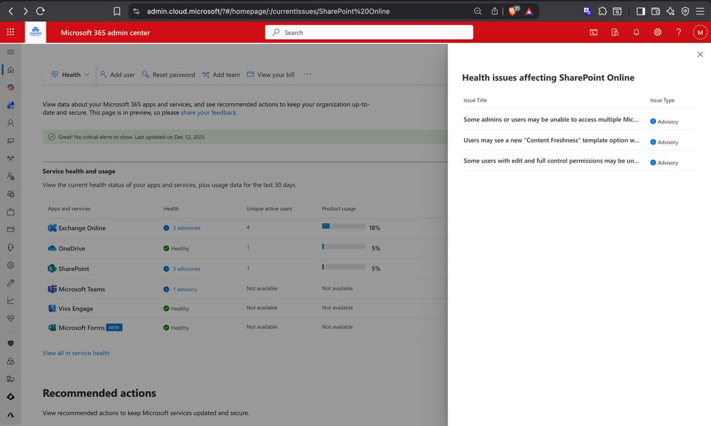Open the Devices icon in sidebar
This screenshot has width=711, height=426.
click(11, 141)
